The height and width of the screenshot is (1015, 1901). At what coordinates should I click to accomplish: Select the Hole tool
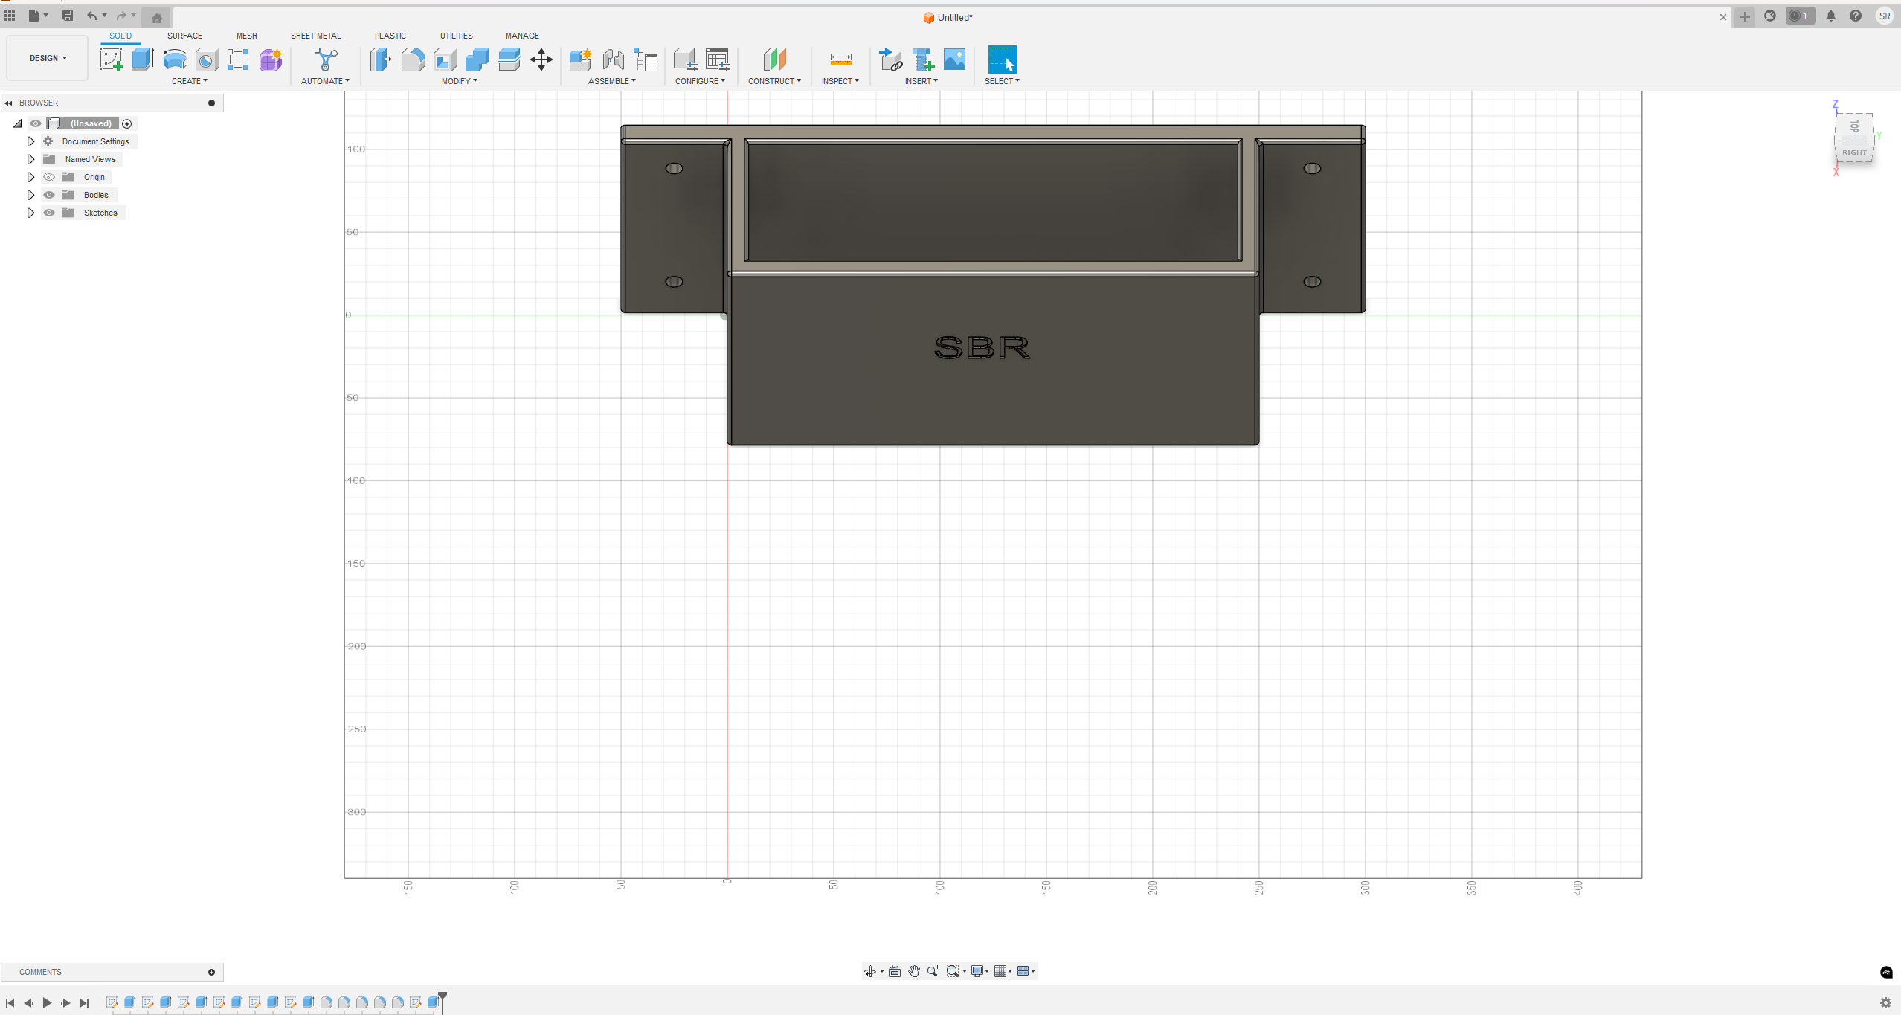(x=207, y=59)
